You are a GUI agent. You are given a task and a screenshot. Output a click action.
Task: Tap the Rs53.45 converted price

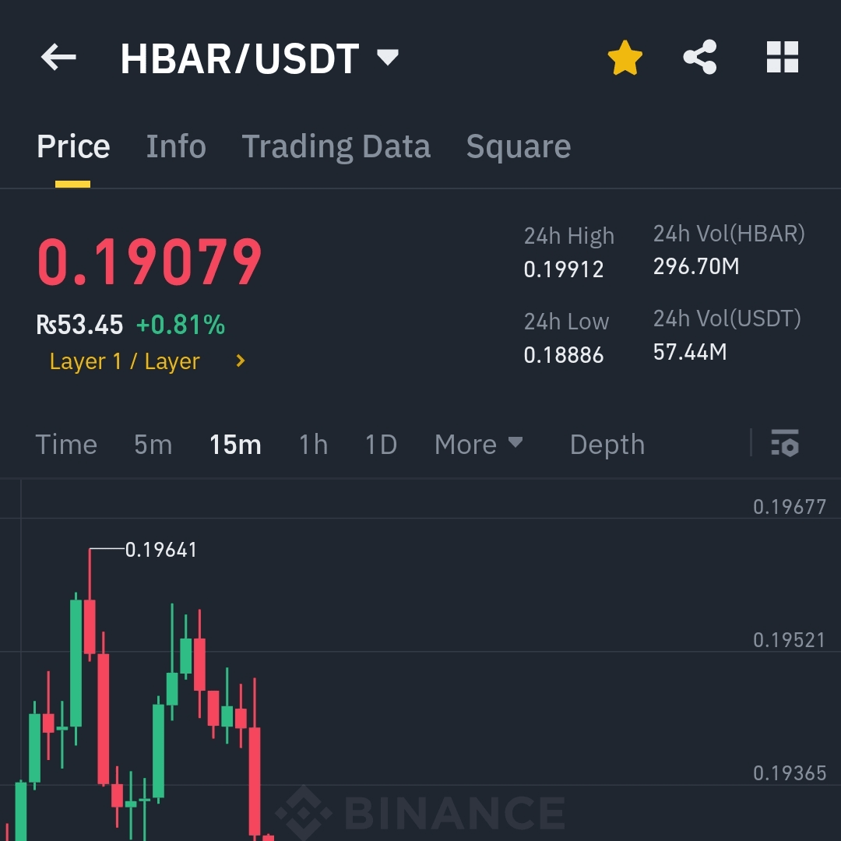point(79,325)
